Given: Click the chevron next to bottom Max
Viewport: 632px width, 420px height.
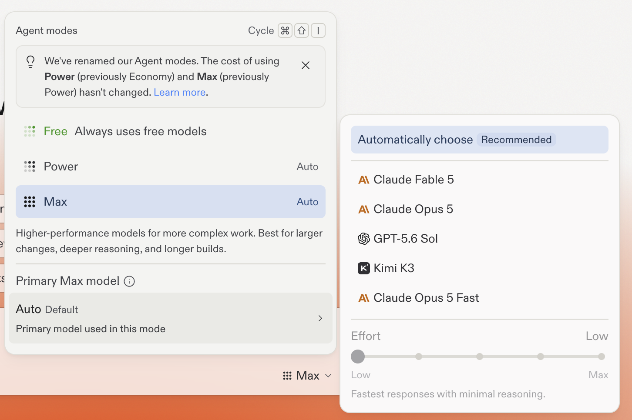Looking at the screenshot, I should tap(328, 376).
